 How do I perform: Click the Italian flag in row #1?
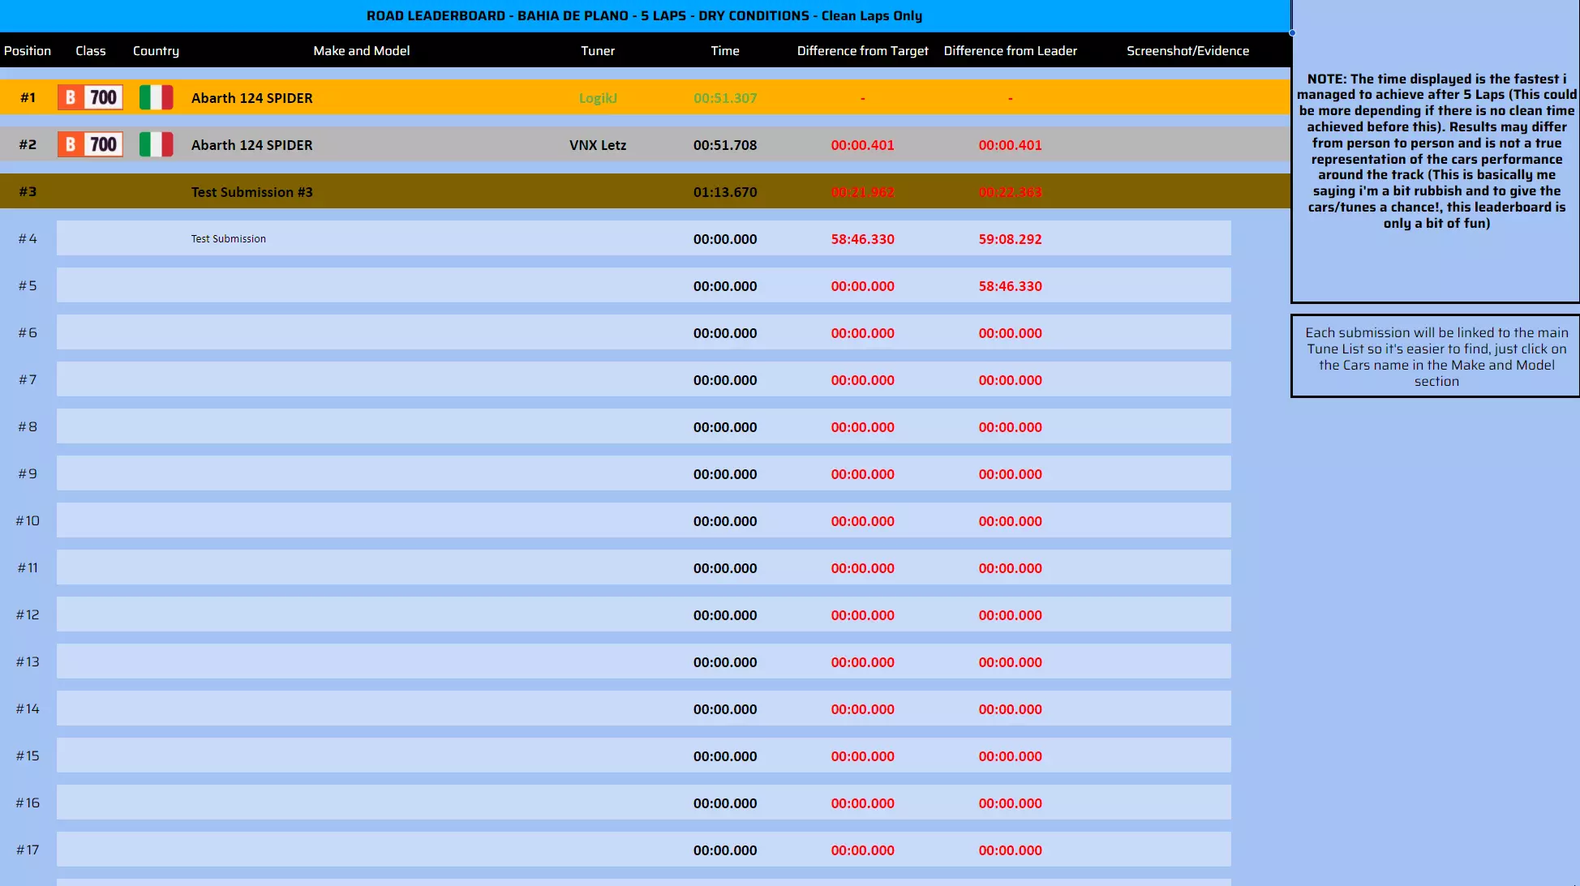point(156,97)
